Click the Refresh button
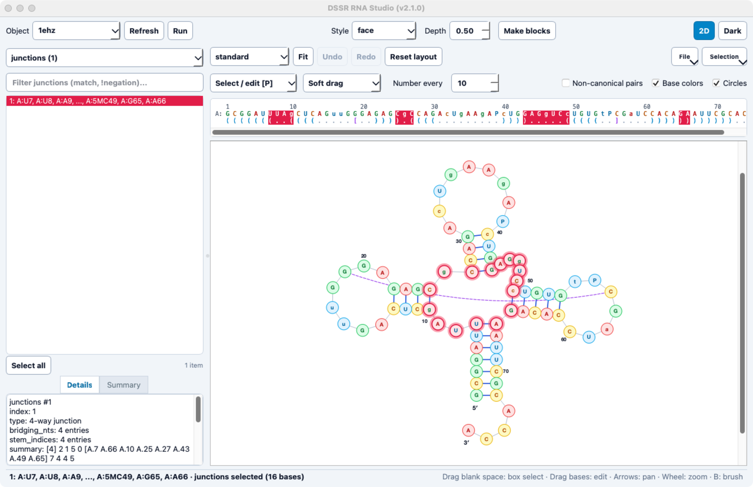This screenshot has height=487, width=753. (144, 31)
